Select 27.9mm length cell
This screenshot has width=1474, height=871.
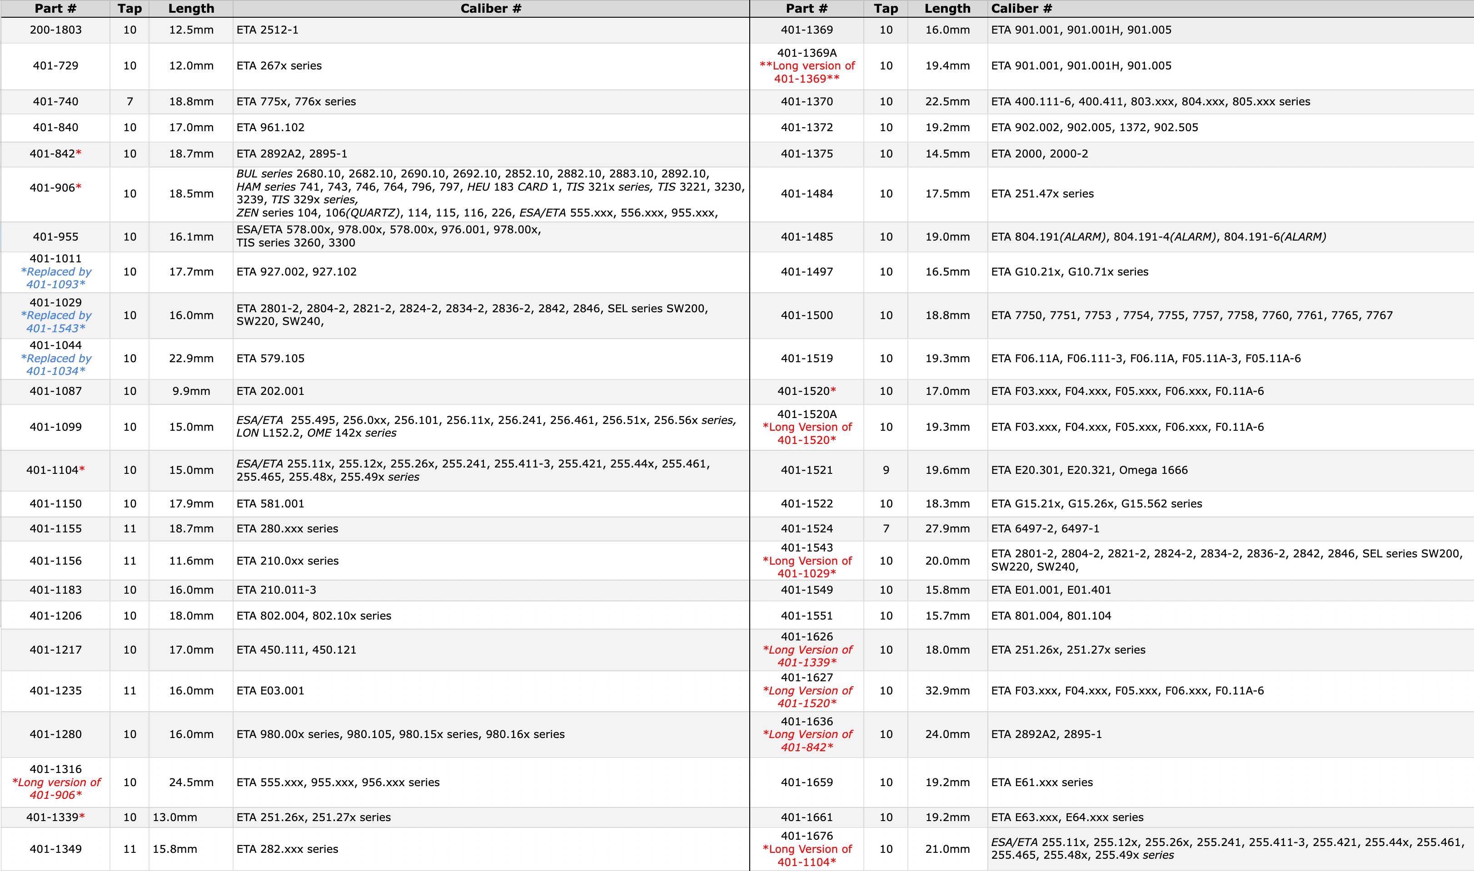(947, 529)
